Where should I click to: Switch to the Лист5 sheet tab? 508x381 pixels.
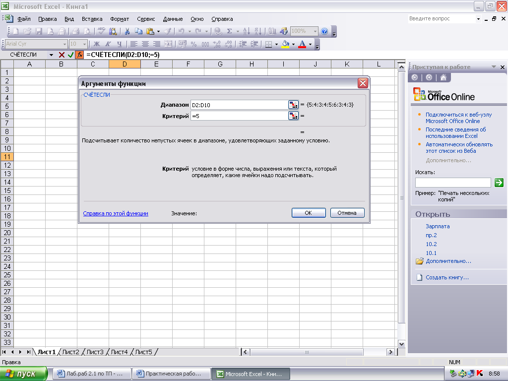tap(143, 352)
